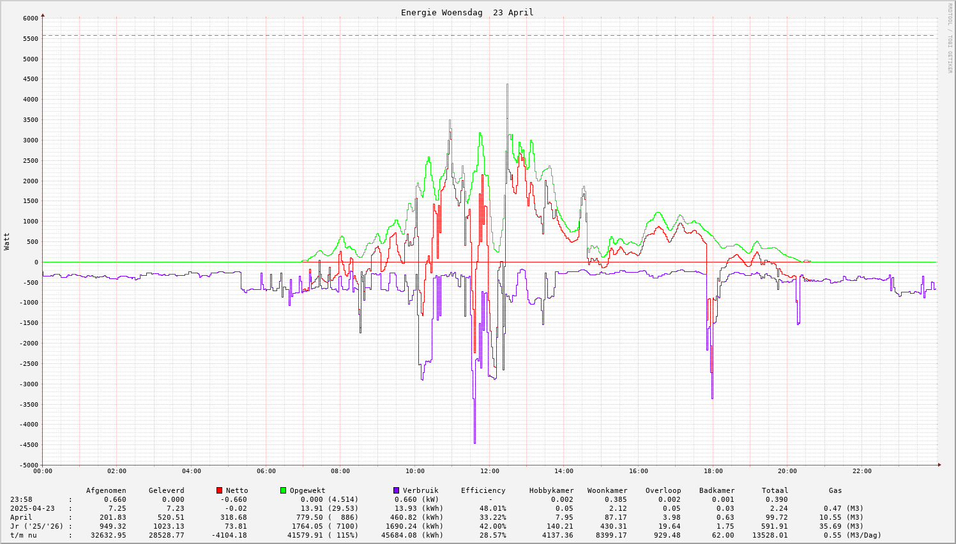Click the chart title Energie Woensdag 23 April
956x544 pixels.
tap(467, 12)
